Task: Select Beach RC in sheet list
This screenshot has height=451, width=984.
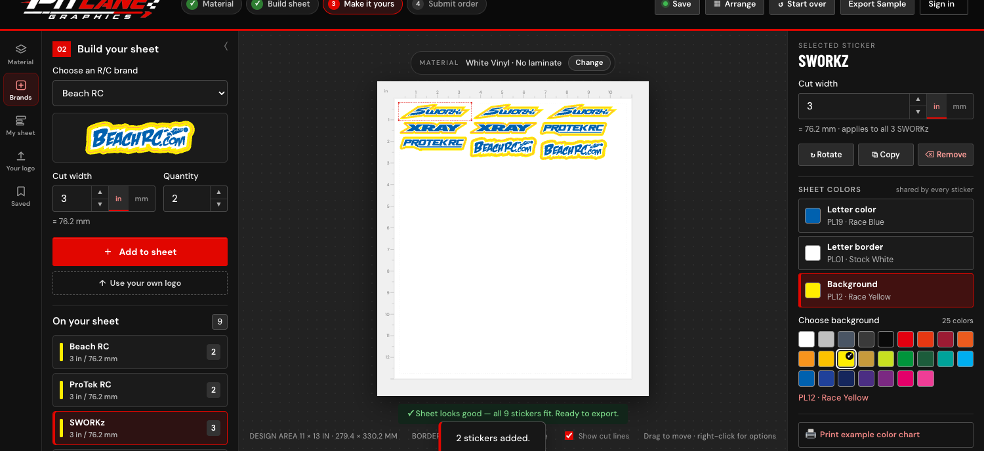Action: coord(140,352)
